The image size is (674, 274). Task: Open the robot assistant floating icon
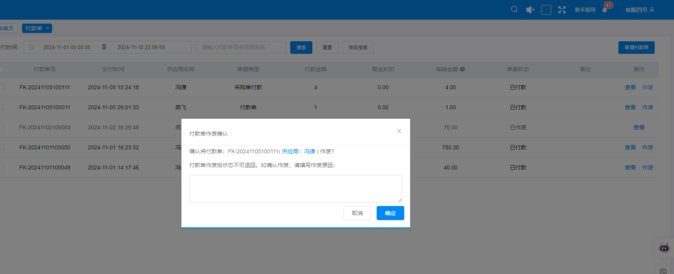[664, 248]
